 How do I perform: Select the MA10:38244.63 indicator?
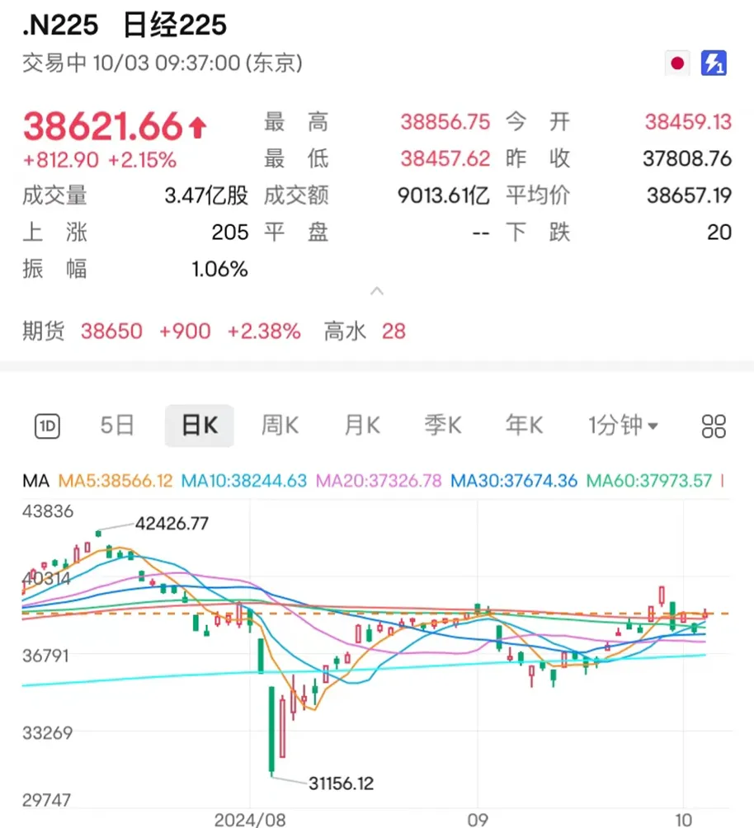(x=243, y=481)
